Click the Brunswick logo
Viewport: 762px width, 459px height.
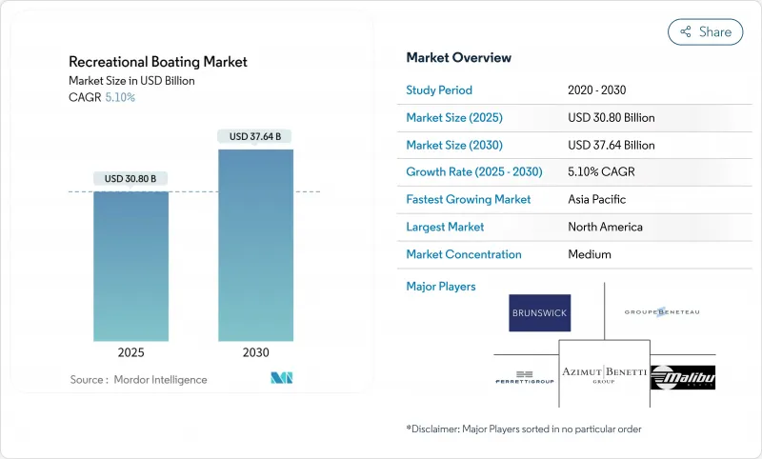(539, 312)
